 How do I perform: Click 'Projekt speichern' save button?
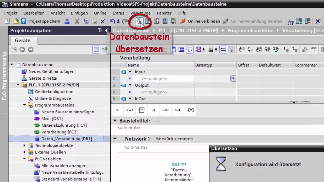click(41, 21)
